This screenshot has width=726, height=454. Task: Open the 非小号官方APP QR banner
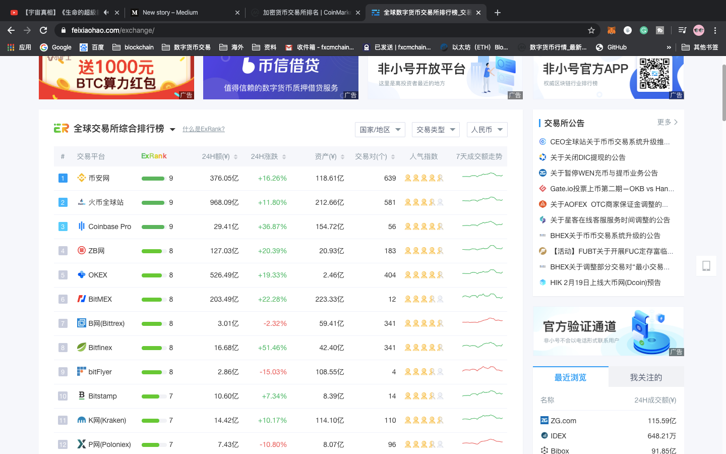coord(609,78)
